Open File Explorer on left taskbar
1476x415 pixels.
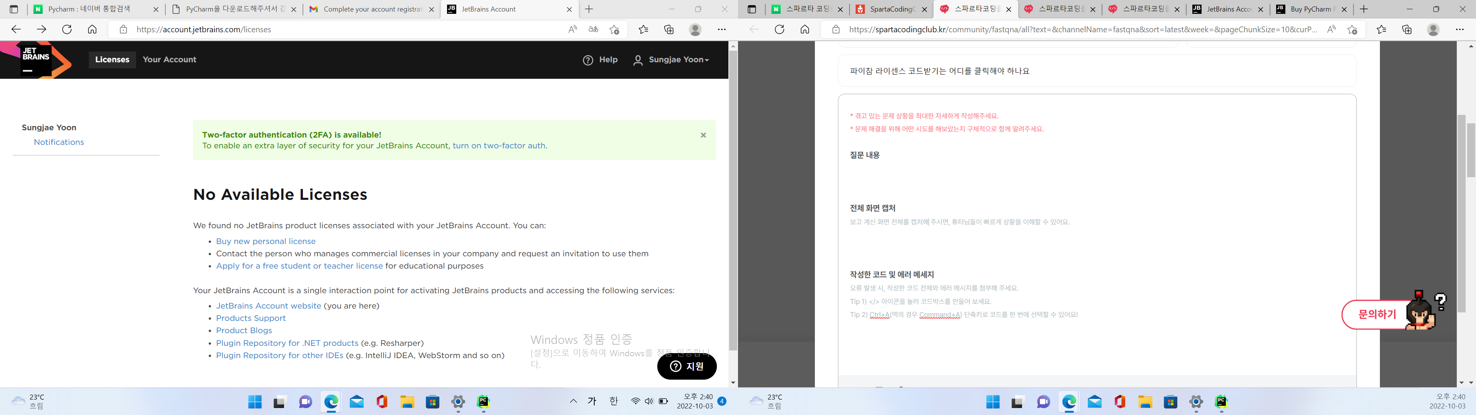point(407,402)
